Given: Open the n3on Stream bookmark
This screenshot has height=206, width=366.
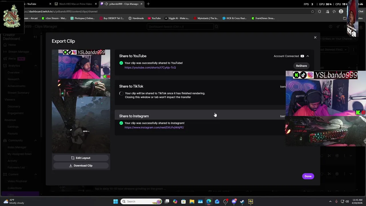Looking at the screenshot, I should (x=54, y=18).
